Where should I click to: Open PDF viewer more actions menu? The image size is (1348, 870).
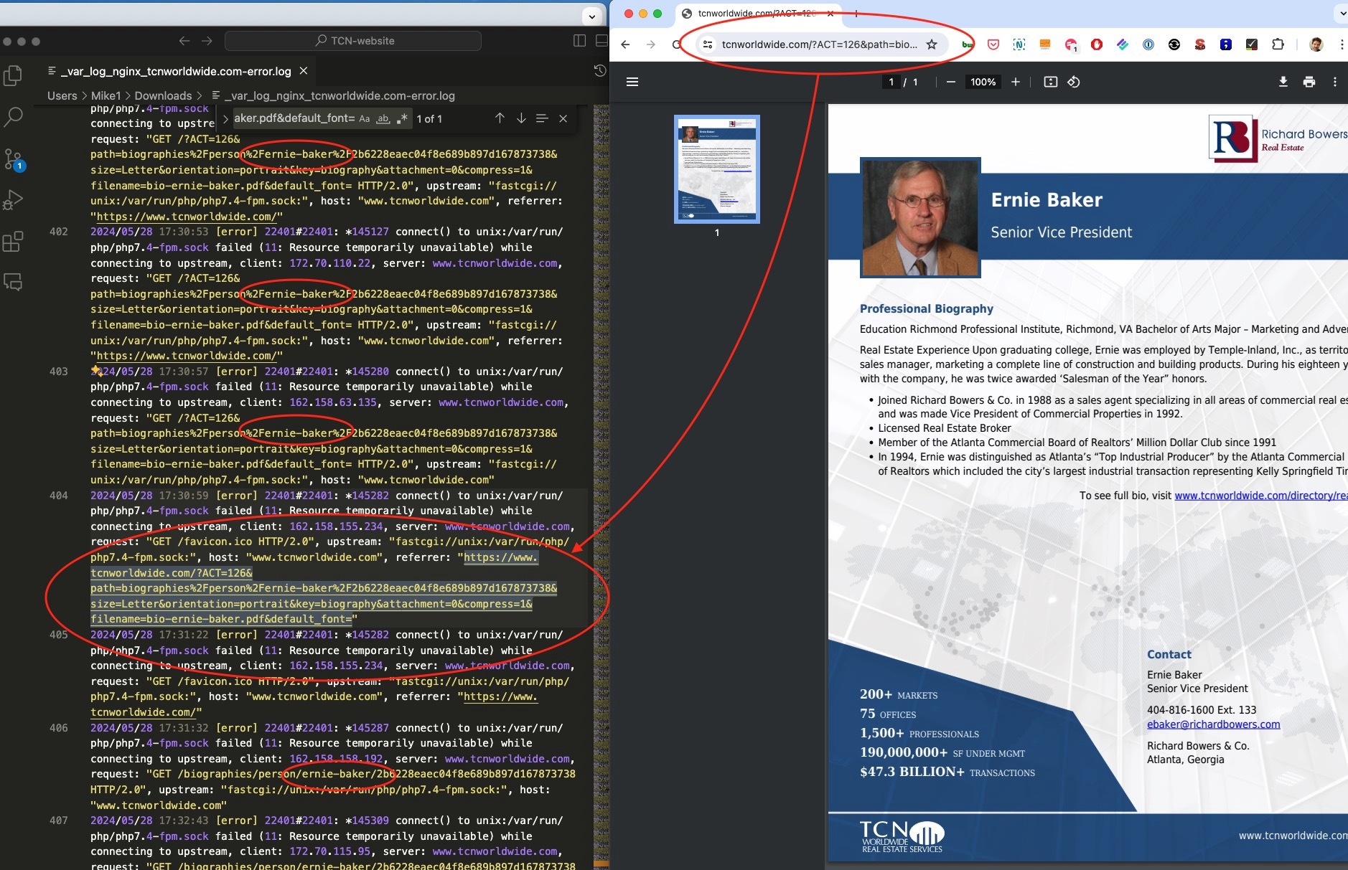1335,82
